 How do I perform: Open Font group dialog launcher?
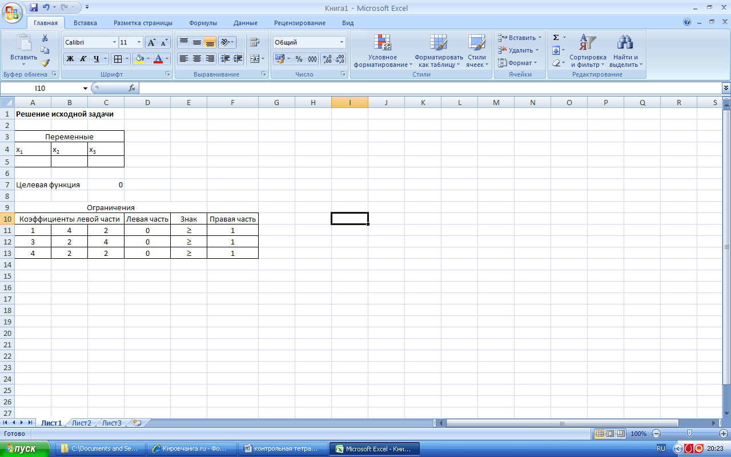click(168, 74)
